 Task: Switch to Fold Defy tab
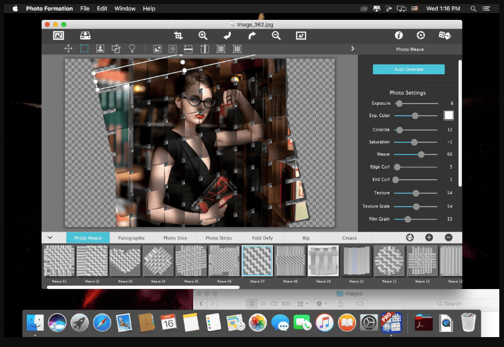(x=262, y=238)
